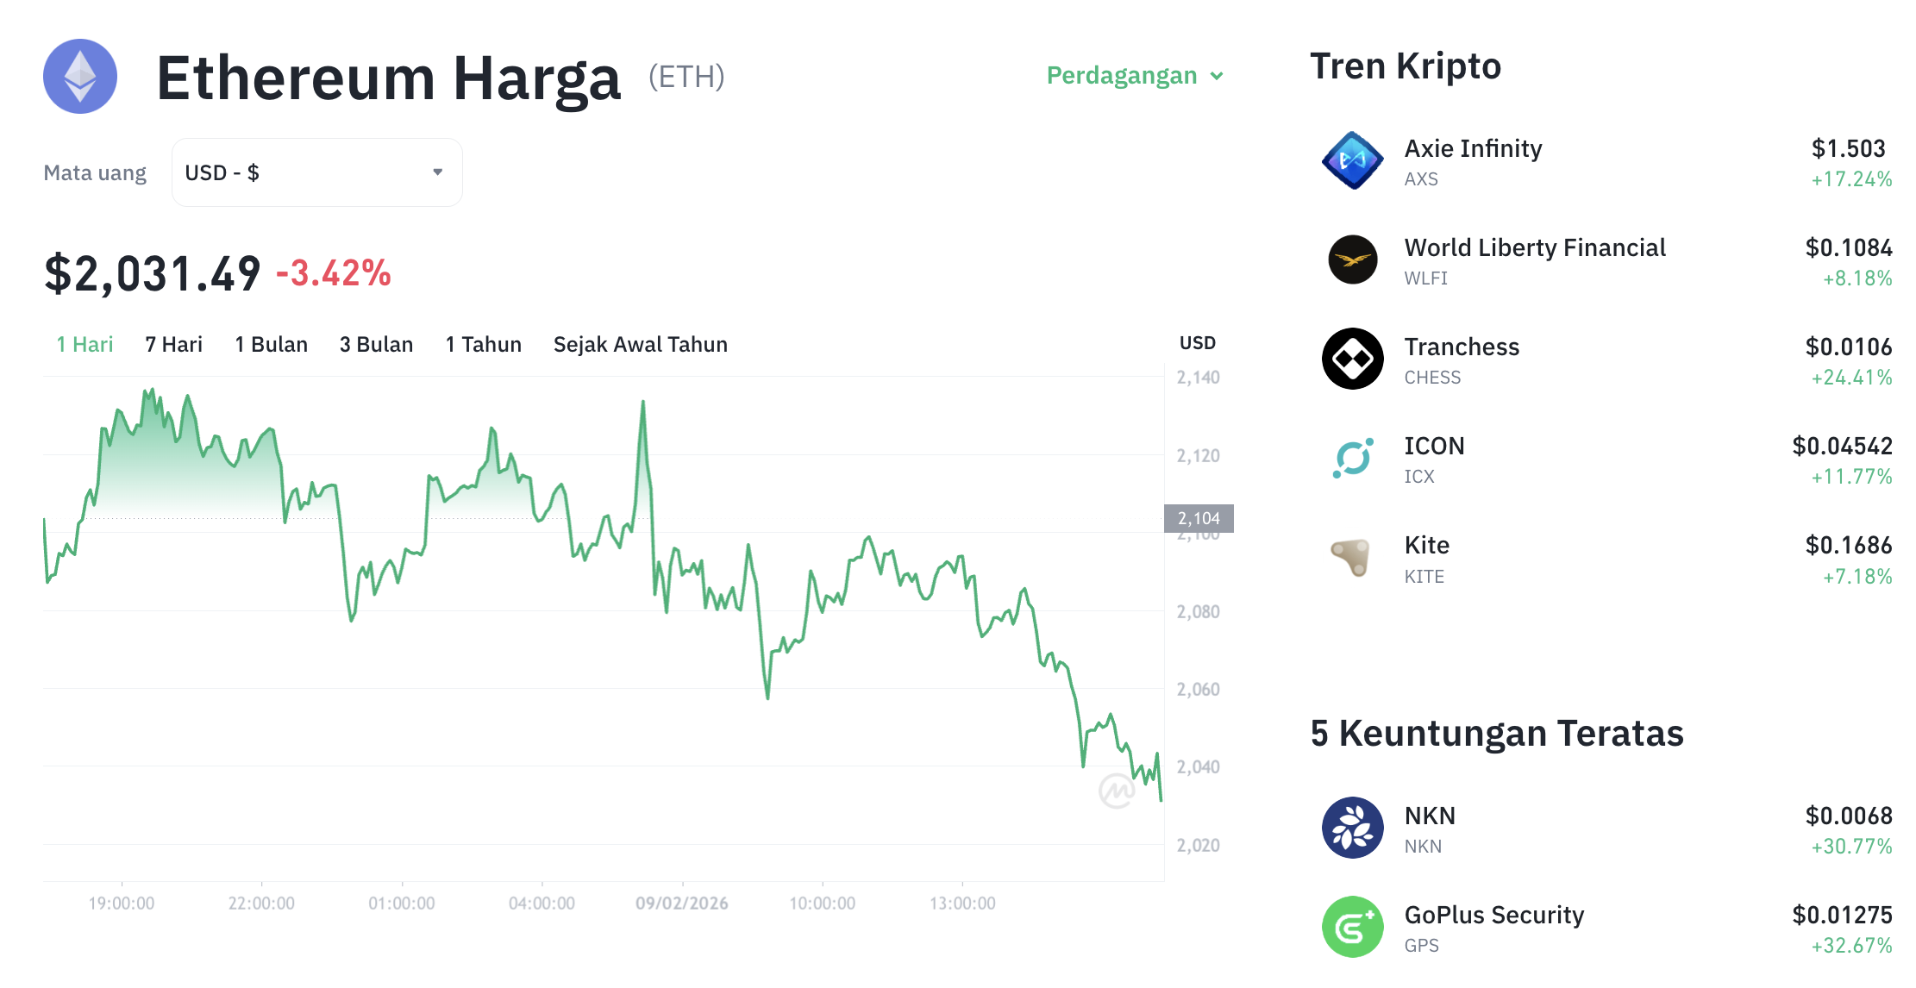Click the ICON (ICX) logo
The width and height of the screenshot is (1916, 988).
(1353, 459)
